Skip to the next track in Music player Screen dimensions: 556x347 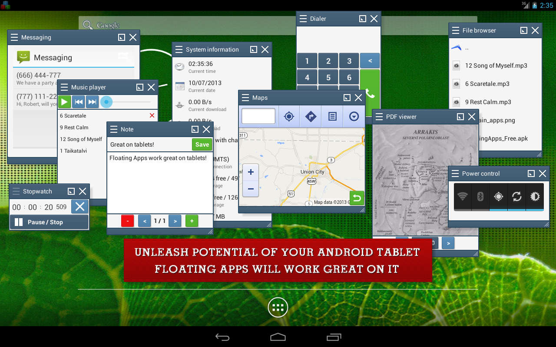[92, 101]
